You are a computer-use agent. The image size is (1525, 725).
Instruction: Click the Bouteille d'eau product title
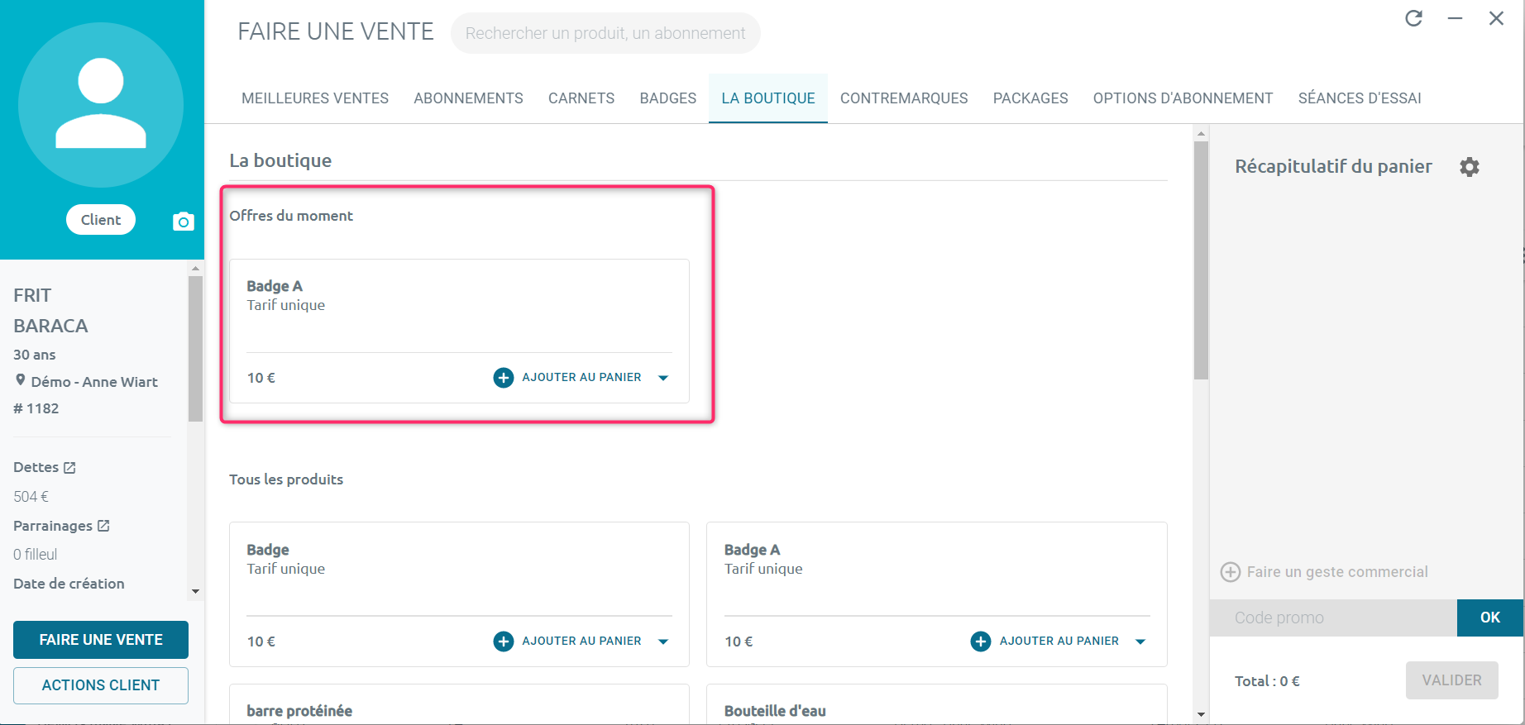(x=775, y=711)
